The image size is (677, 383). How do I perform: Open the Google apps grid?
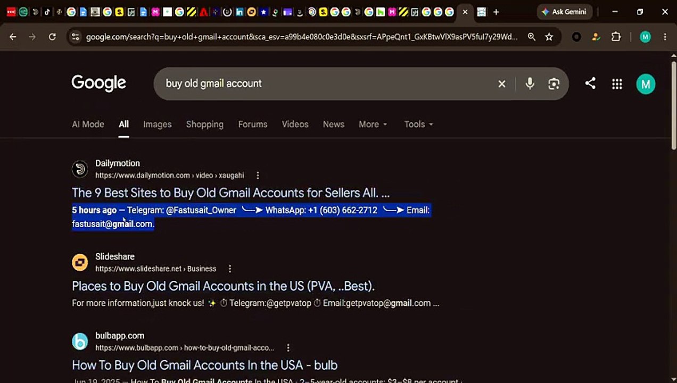(617, 84)
